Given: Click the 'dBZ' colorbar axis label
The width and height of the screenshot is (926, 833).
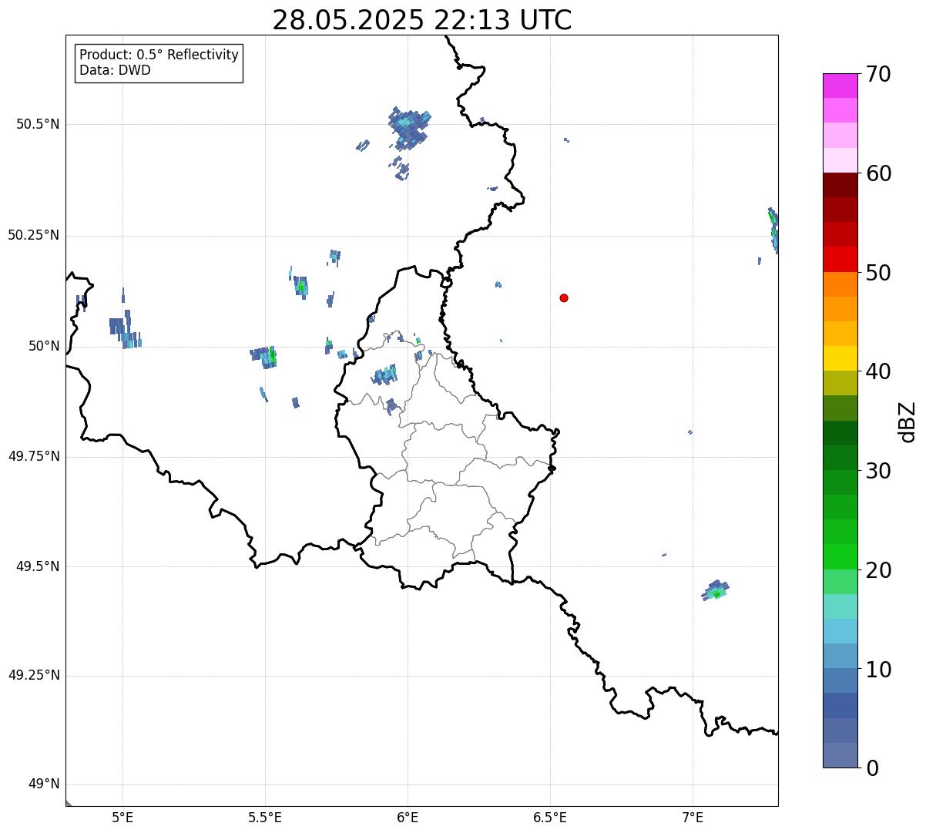Looking at the screenshot, I should pyautogui.click(x=908, y=422).
